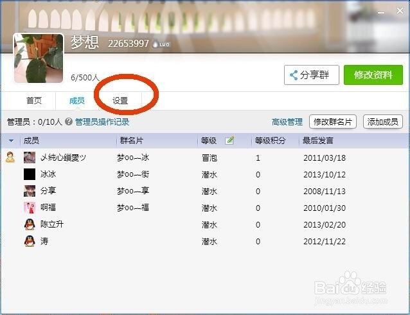Switch to the 首页 tab
410x315 pixels.
click(x=34, y=100)
